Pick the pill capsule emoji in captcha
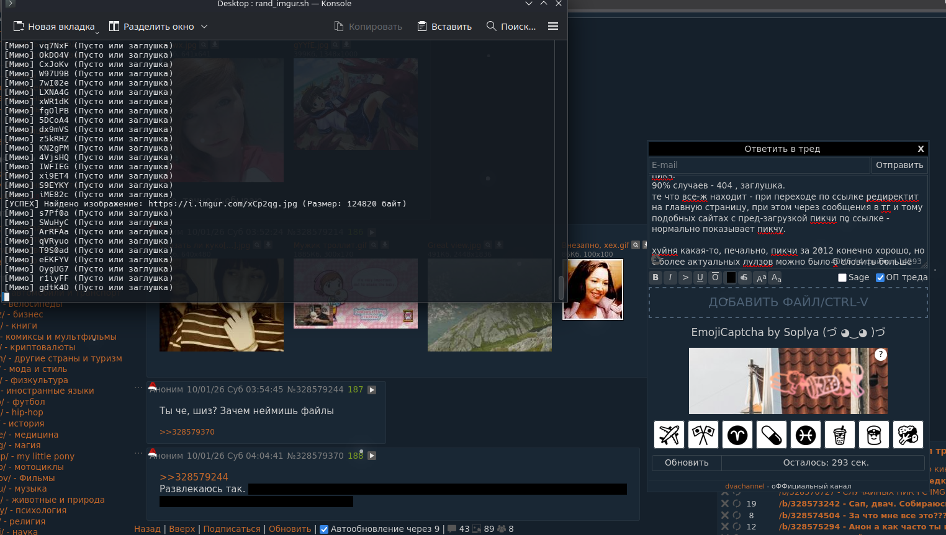The width and height of the screenshot is (946, 535). coord(772,435)
